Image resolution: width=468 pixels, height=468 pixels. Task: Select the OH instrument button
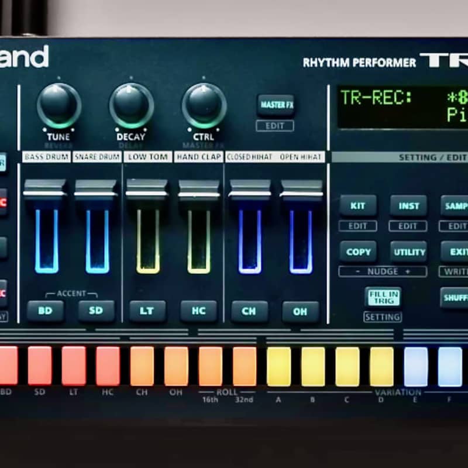[300, 312]
